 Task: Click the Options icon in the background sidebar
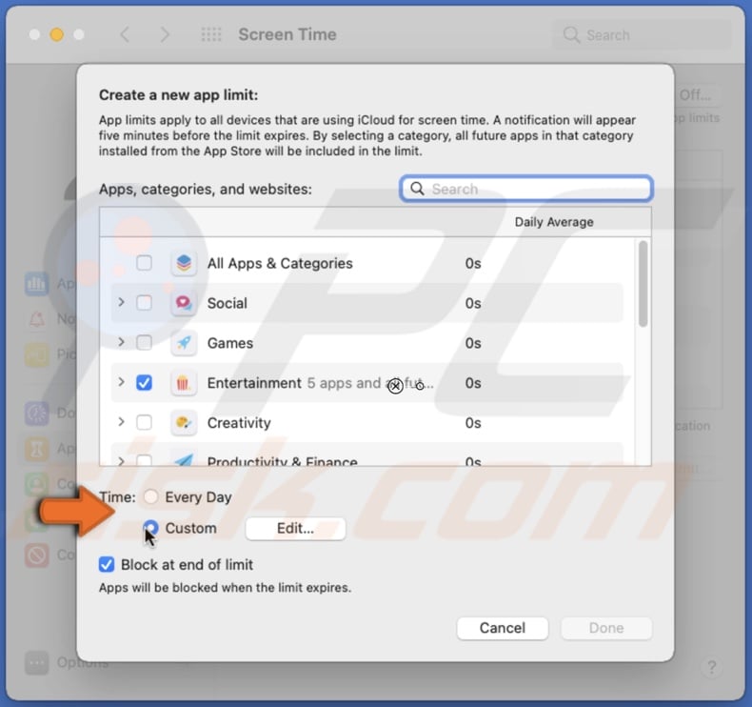37,663
